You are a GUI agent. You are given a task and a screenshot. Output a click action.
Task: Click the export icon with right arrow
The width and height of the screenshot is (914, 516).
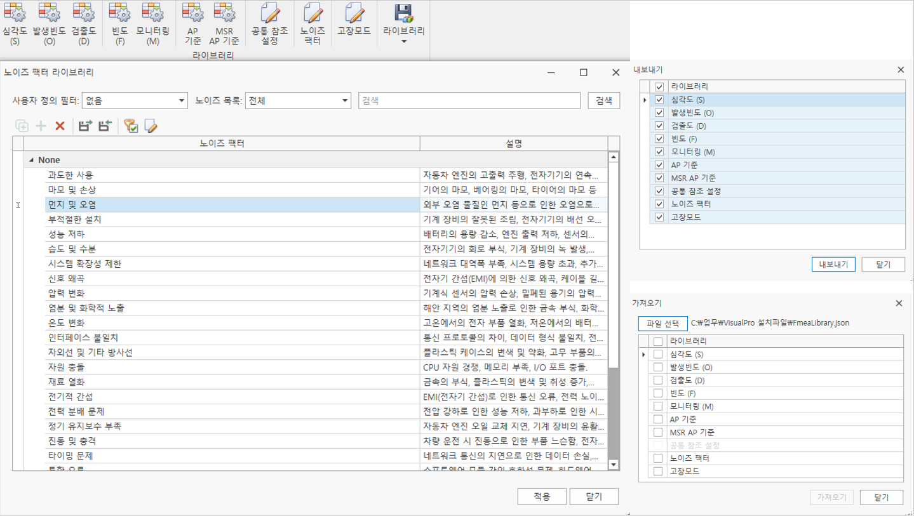click(85, 126)
